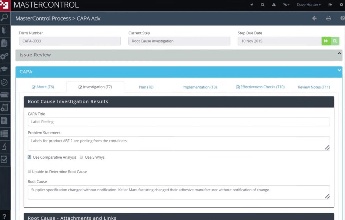The height and width of the screenshot is (220, 345).
Task: Click inside the Root Cause text area
Action: [x=179, y=192]
